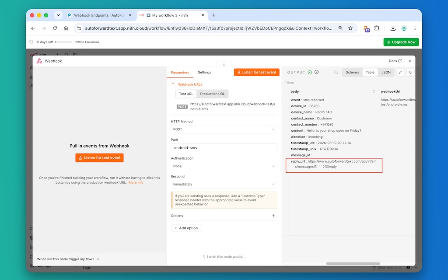
Task: Click the executions usage progress bar
Action: tap(63, 42)
